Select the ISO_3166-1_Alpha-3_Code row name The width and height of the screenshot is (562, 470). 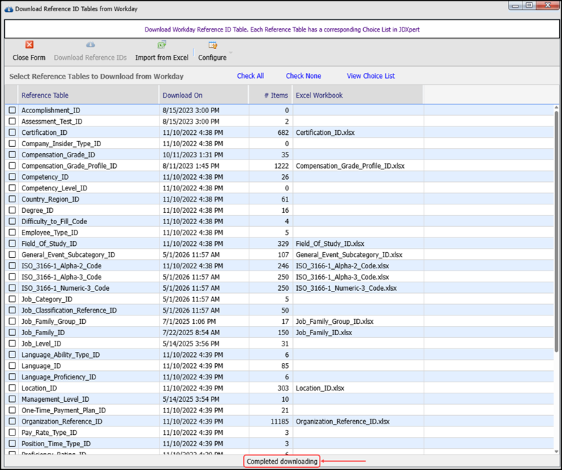click(x=61, y=277)
